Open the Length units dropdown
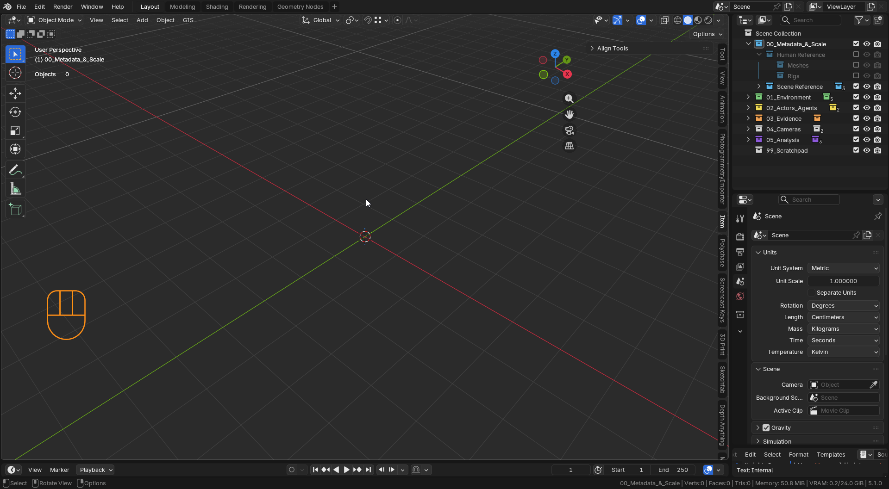889x489 pixels. click(844, 317)
